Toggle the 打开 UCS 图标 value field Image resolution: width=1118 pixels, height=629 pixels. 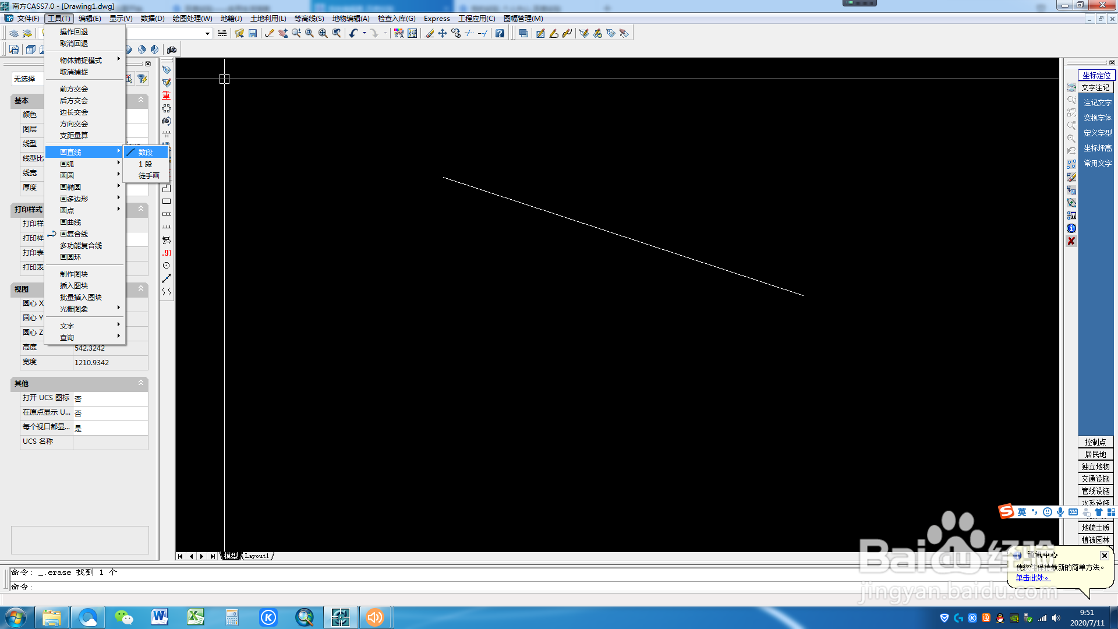[x=110, y=398]
